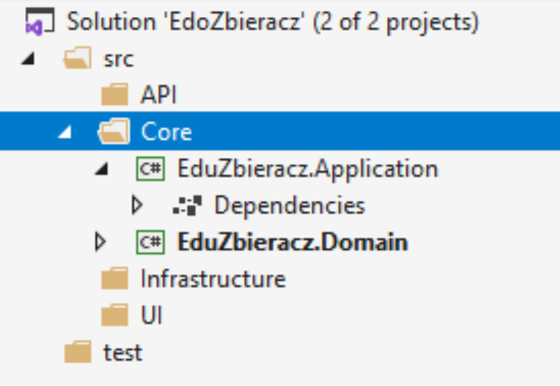The width and height of the screenshot is (560, 386).
Task: Click the Infrastructure folder icon
Action: pyautogui.click(x=114, y=278)
